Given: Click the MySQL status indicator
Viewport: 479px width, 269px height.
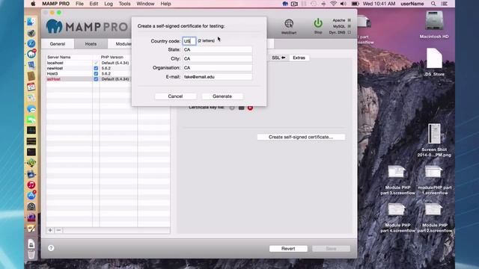Looking at the screenshot, I should (350, 26).
